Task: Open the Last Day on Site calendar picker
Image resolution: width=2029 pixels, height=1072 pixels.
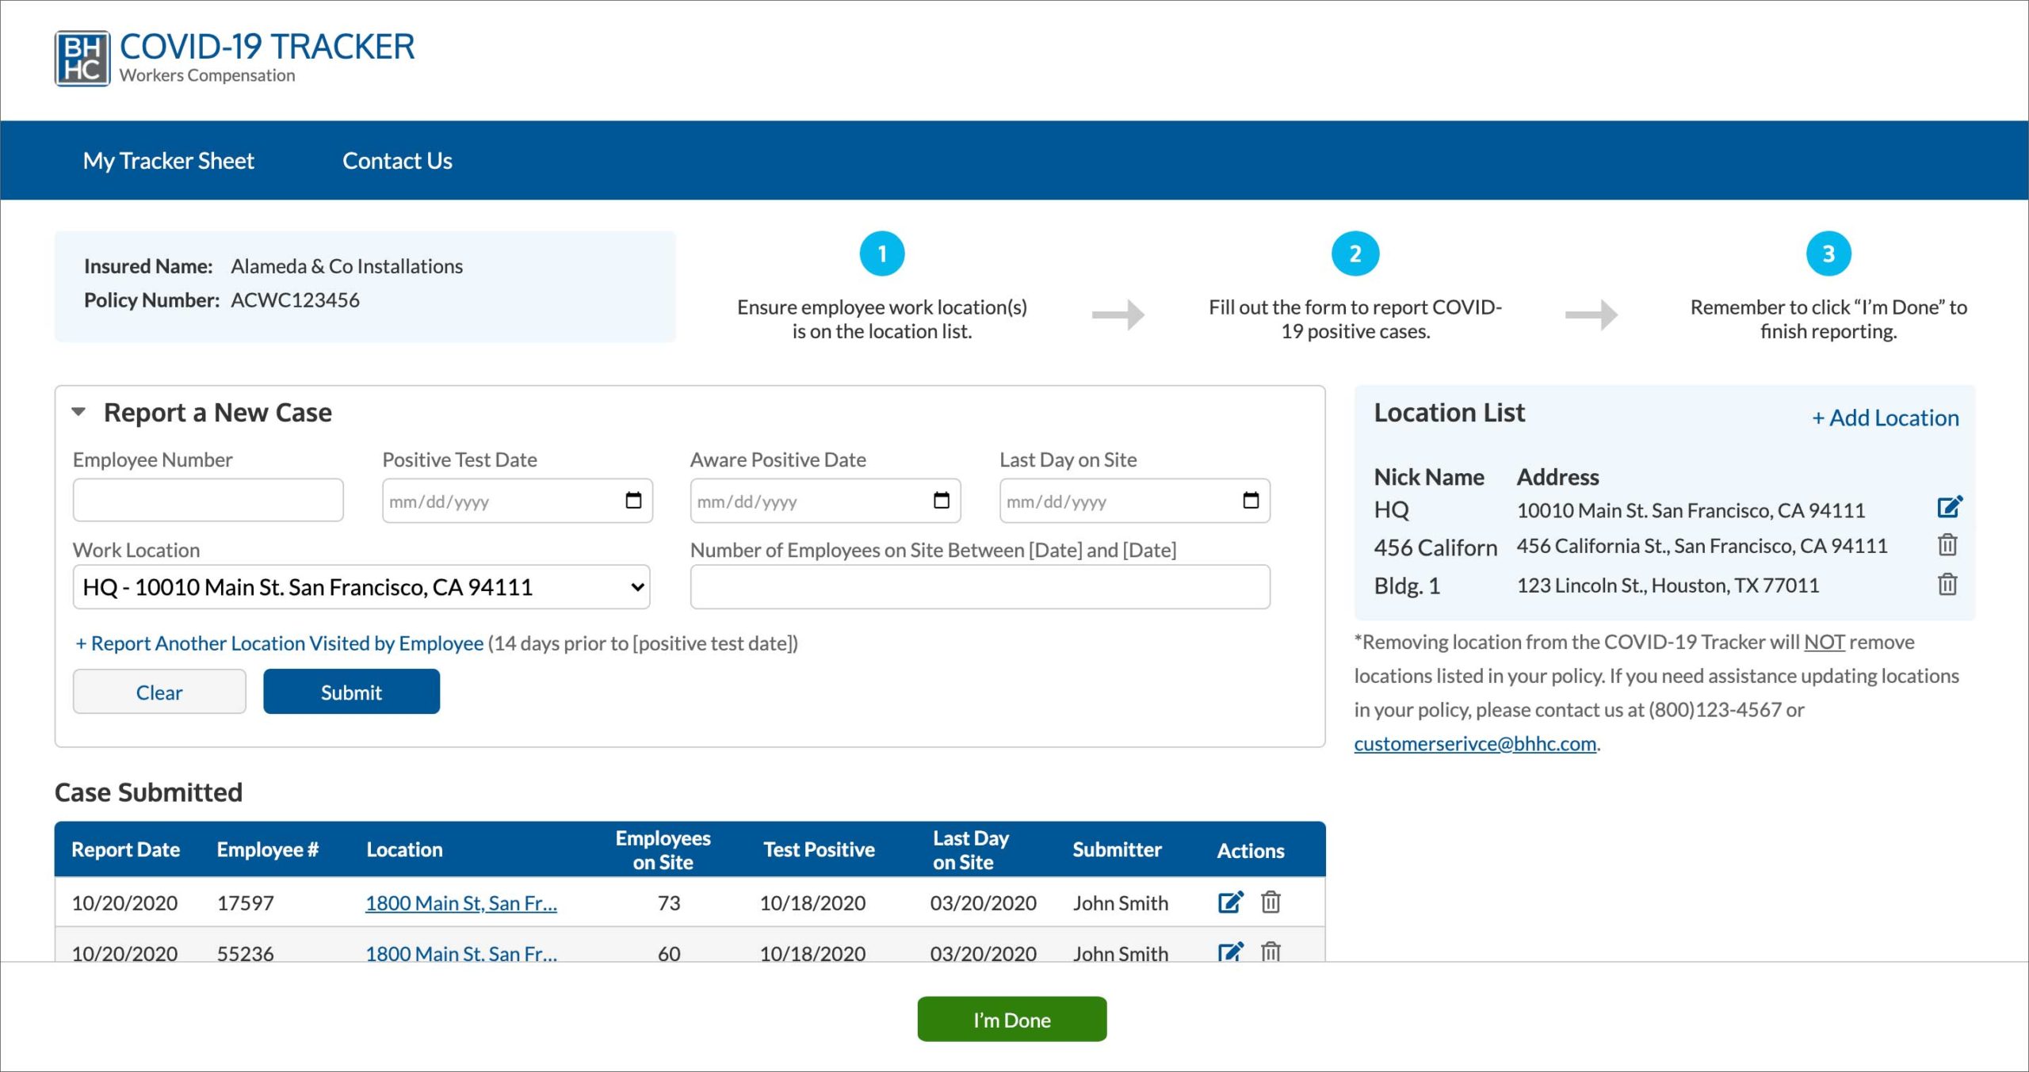Action: pyautogui.click(x=1251, y=500)
